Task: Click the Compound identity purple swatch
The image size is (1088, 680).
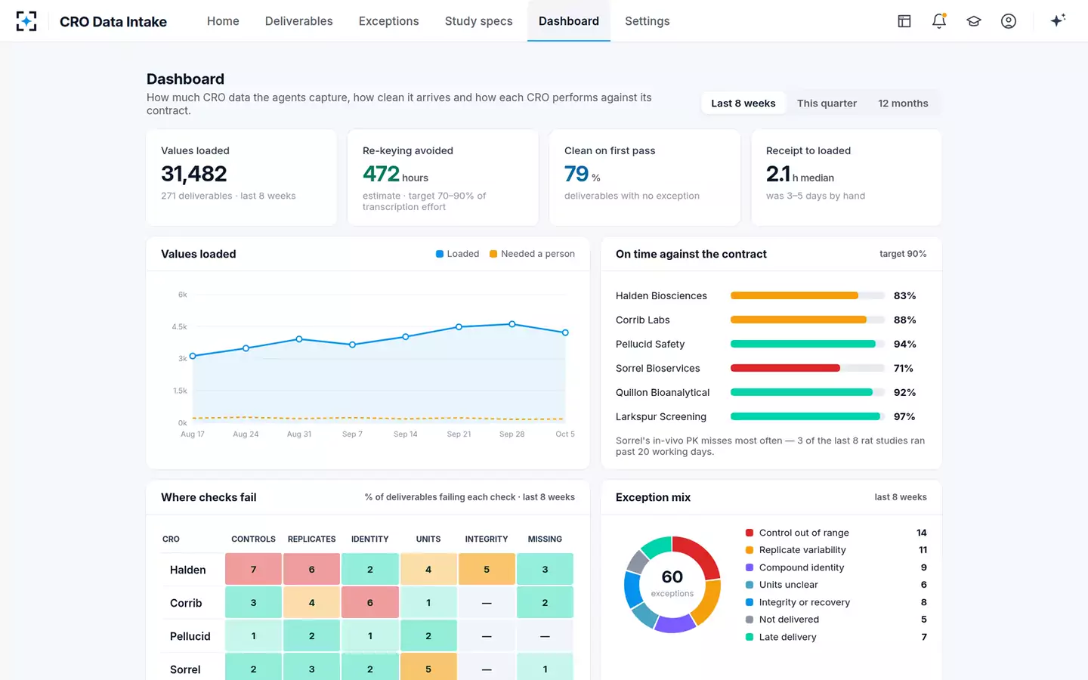Action: (x=750, y=567)
